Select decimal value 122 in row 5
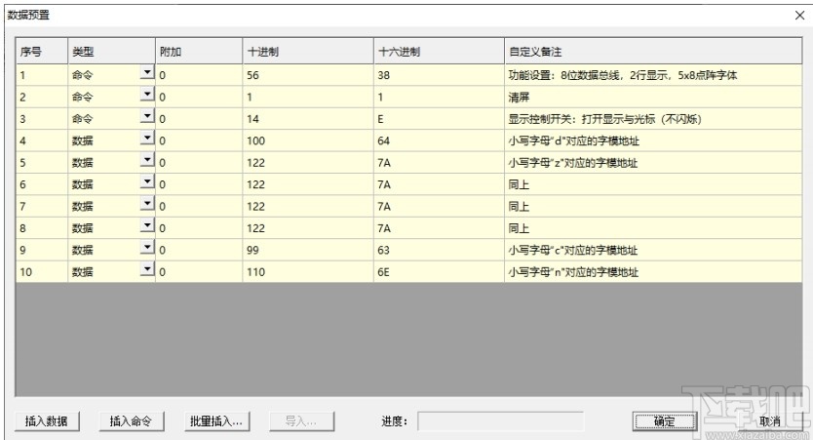This screenshot has height=440, width=813. click(308, 162)
